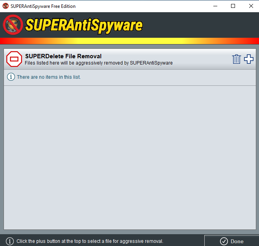Click the red SUPERDelete stop-sign icon
The width and height of the screenshot is (259, 246).
(x=14, y=59)
